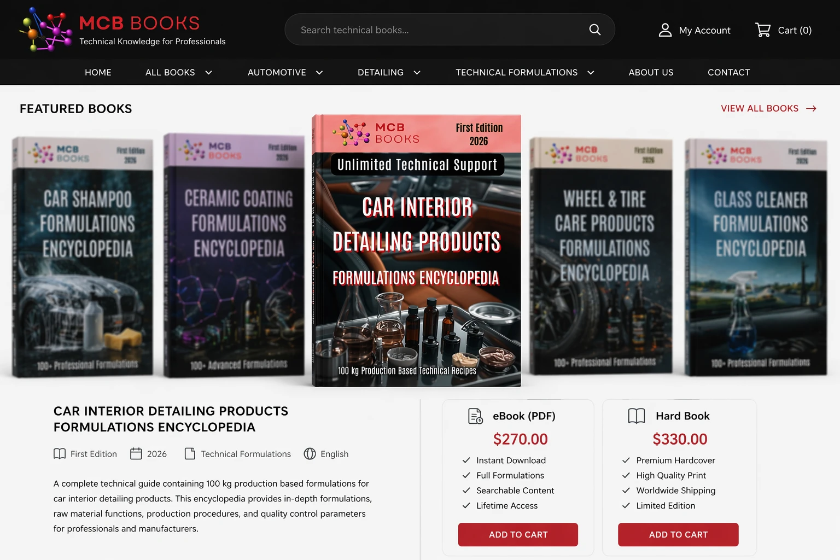Viewport: 840px width, 560px height.
Task: Click the search magnifier icon
Action: click(594, 30)
